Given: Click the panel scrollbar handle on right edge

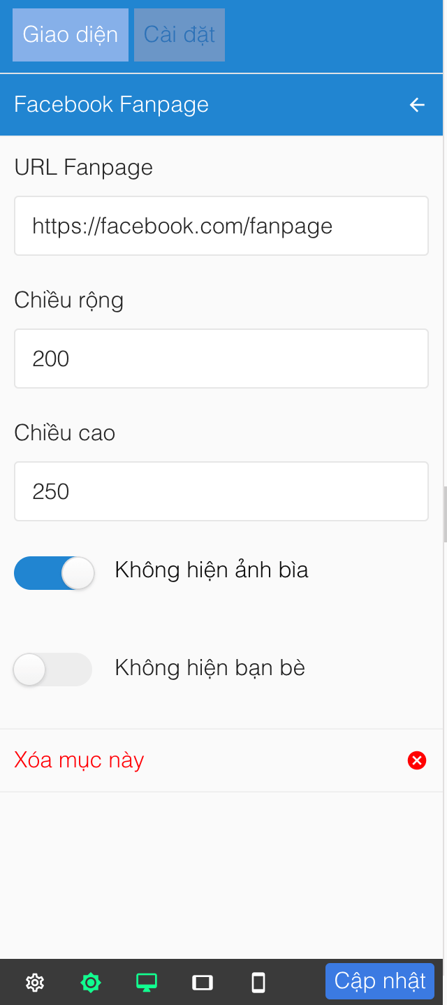Looking at the screenshot, I should click(x=445, y=514).
